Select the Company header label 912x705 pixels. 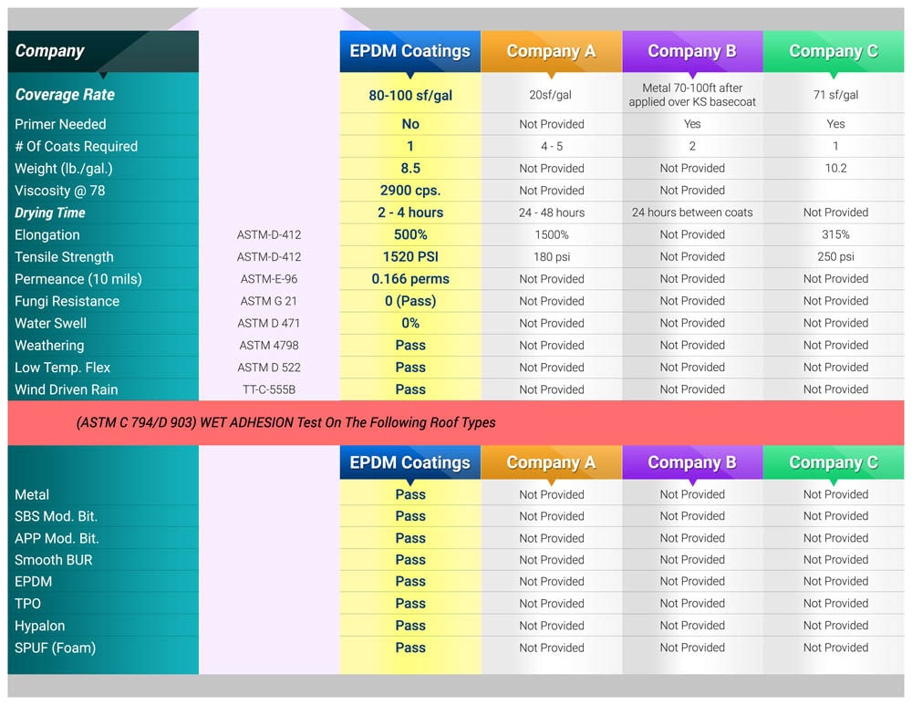point(49,51)
